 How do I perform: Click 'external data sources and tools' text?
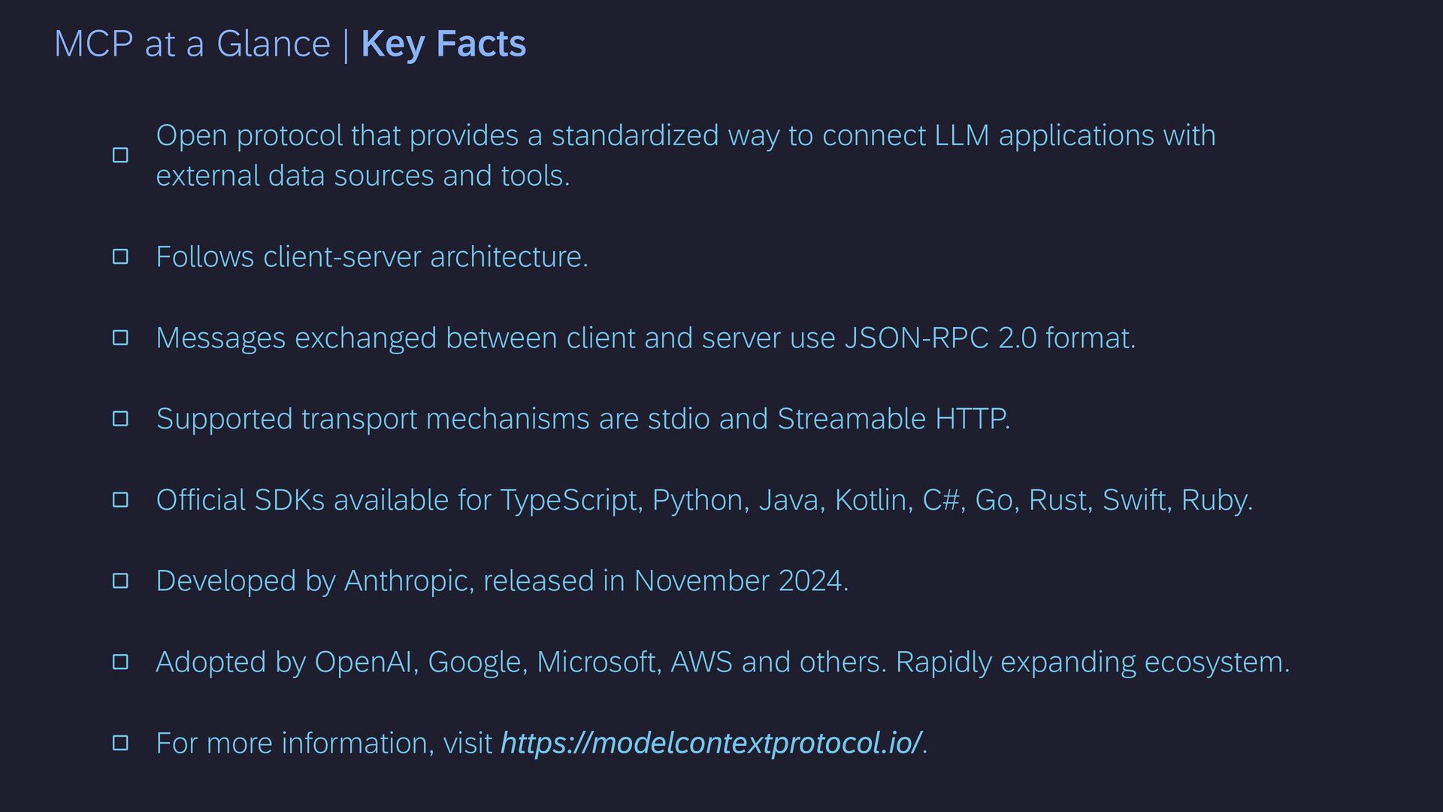tap(362, 176)
